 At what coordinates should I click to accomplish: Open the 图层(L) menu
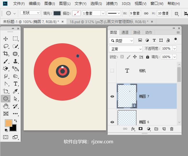click(65, 3)
